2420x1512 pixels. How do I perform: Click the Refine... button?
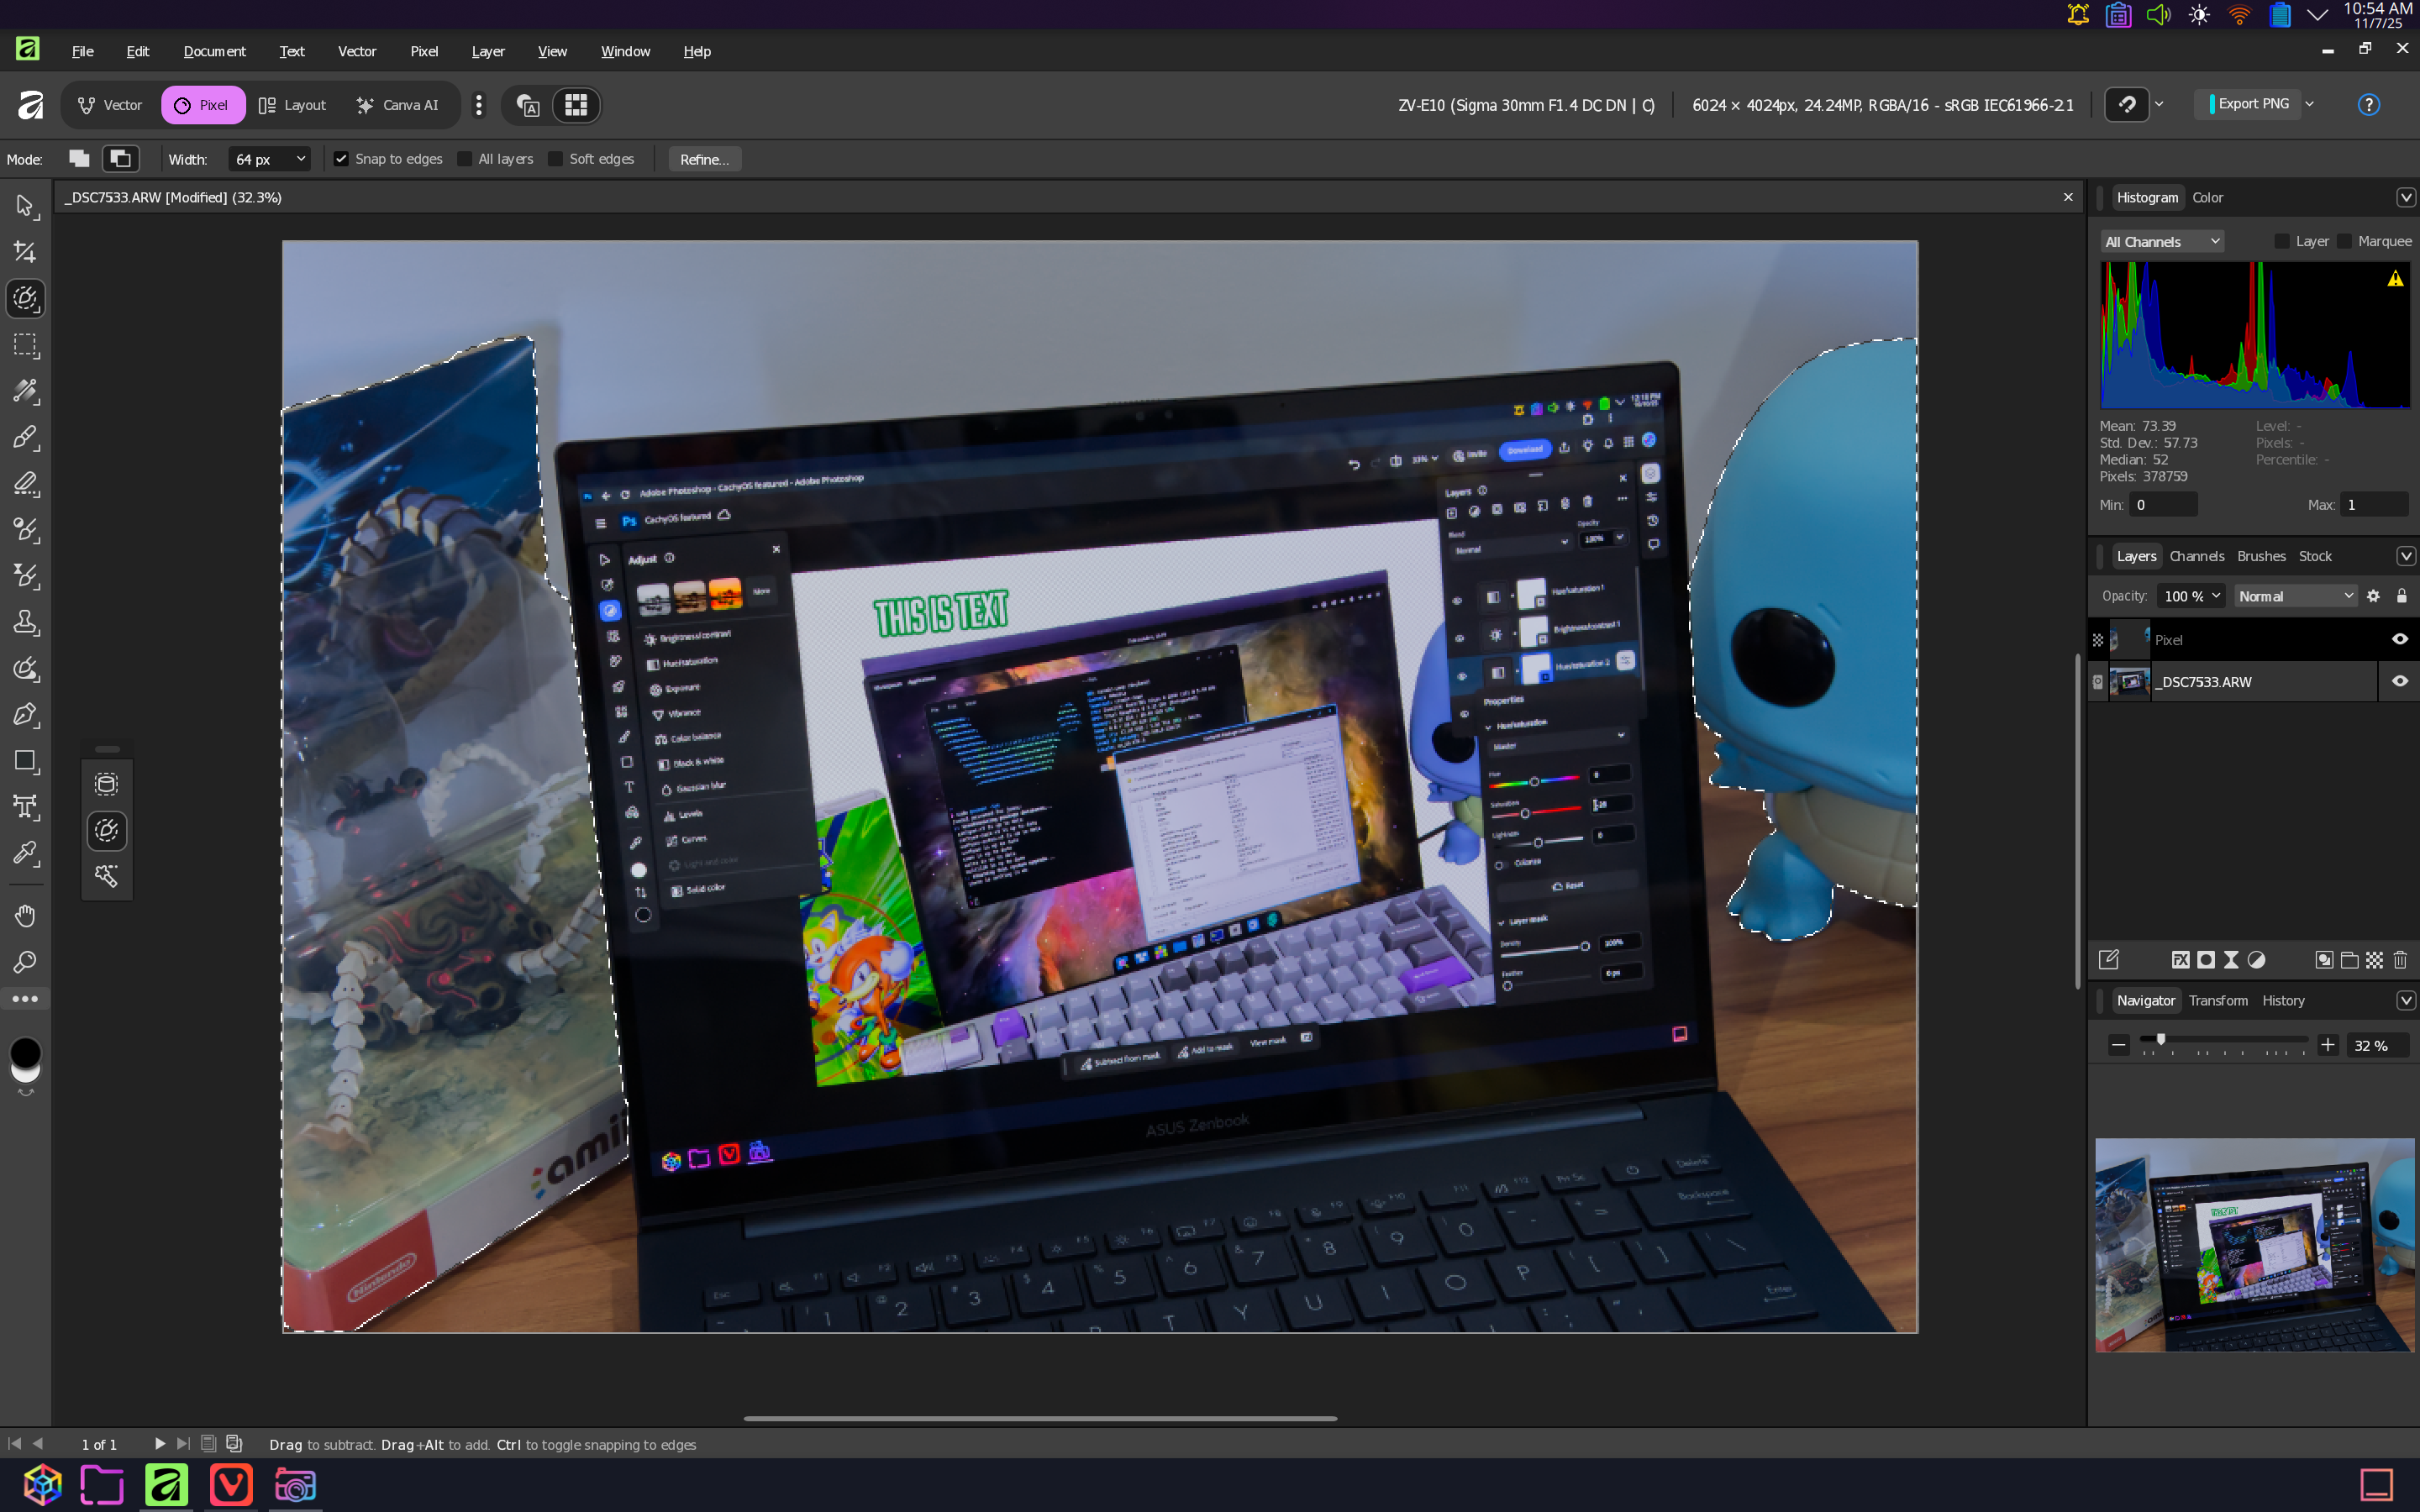click(x=704, y=159)
